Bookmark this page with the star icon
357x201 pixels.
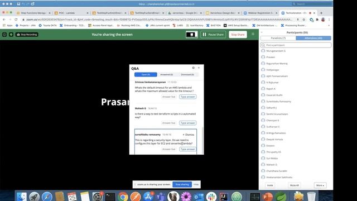tap(303, 20)
